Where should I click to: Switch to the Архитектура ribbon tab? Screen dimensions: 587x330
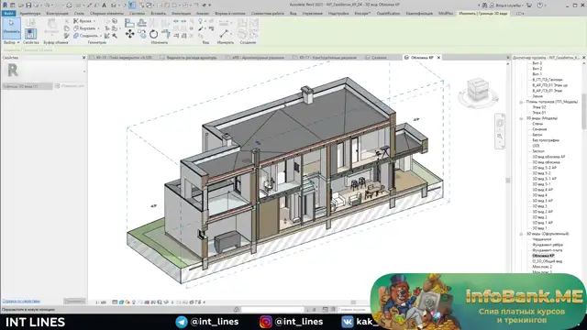[29, 13]
